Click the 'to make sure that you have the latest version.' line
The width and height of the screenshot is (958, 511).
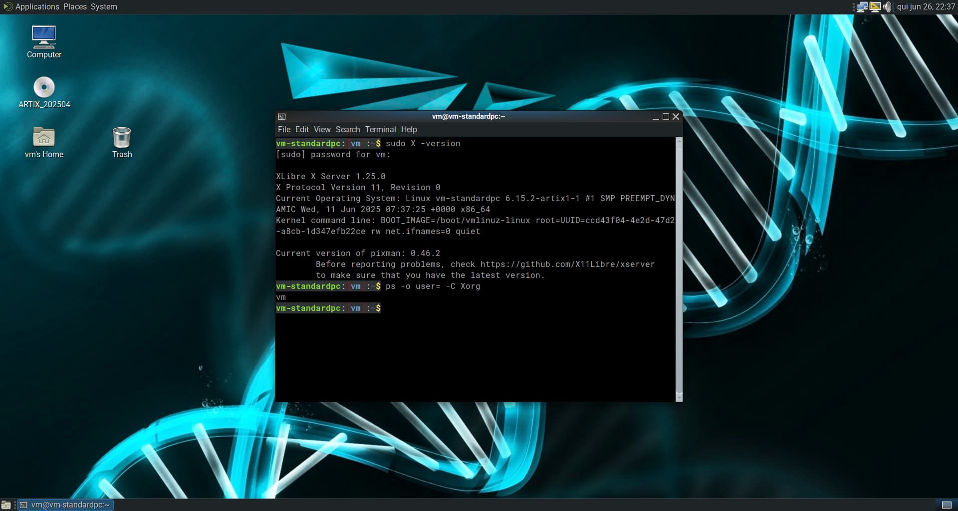pyautogui.click(x=430, y=275)
